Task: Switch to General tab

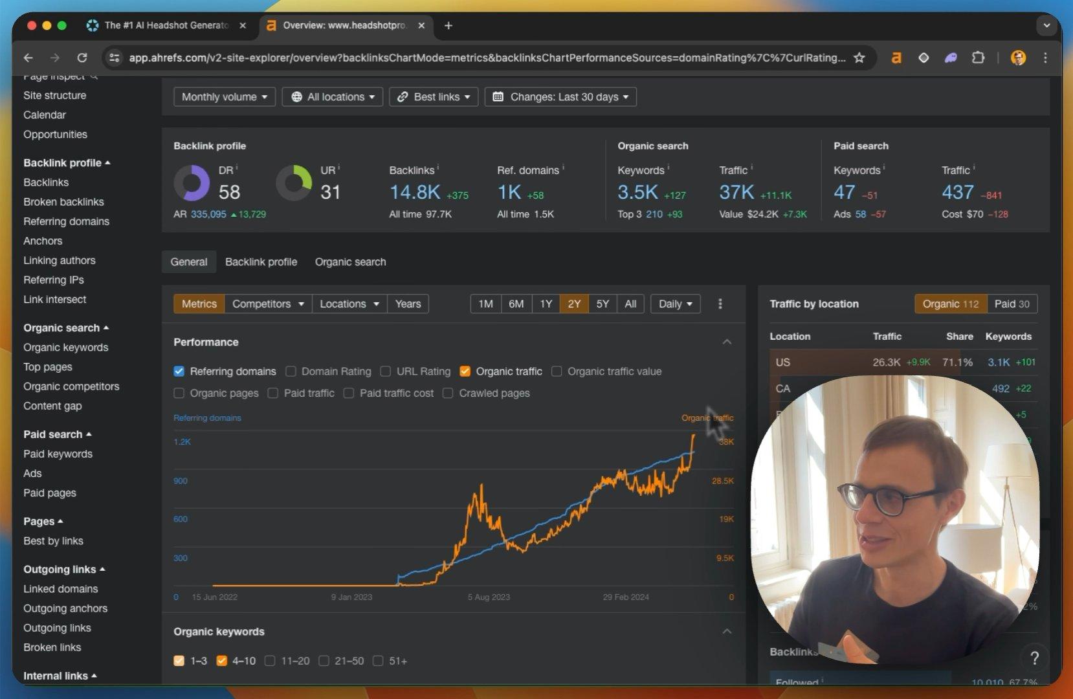Action: [x=189, y=261]
